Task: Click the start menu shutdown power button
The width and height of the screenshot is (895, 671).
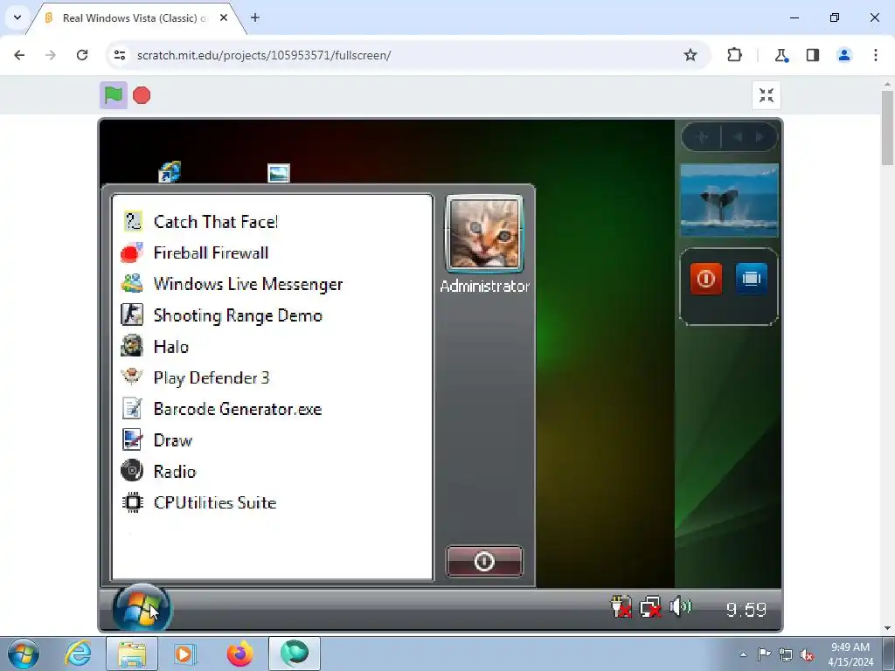Action: tap(484, 562)
